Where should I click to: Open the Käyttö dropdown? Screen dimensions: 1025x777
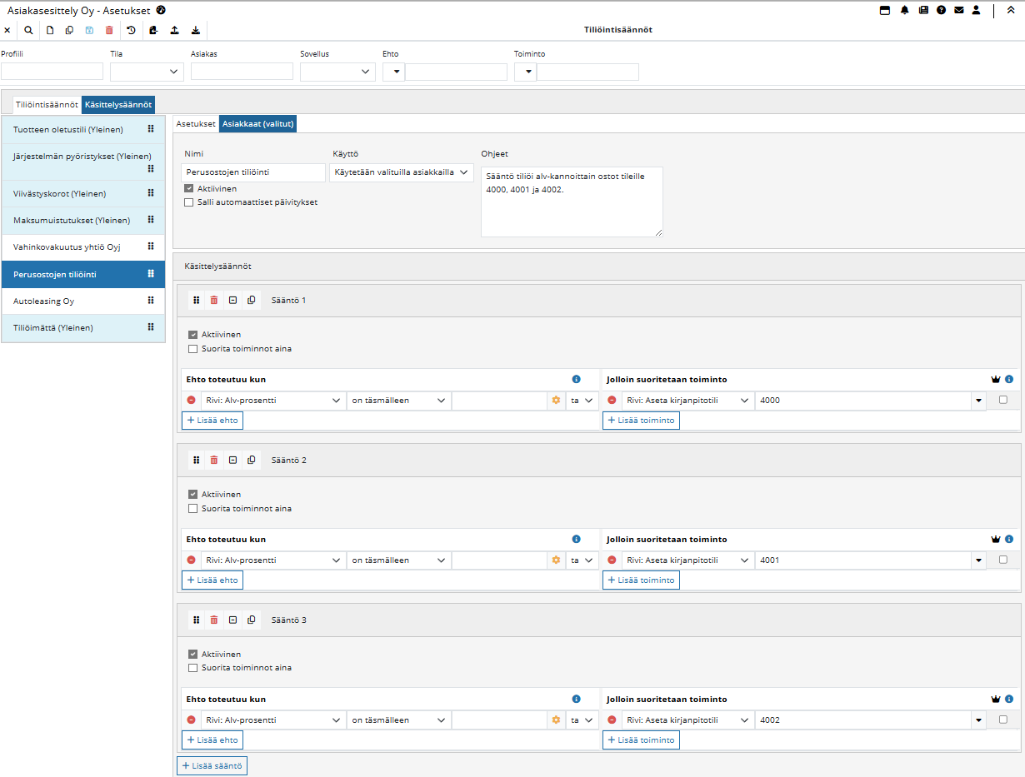click(x=402, y=172)
